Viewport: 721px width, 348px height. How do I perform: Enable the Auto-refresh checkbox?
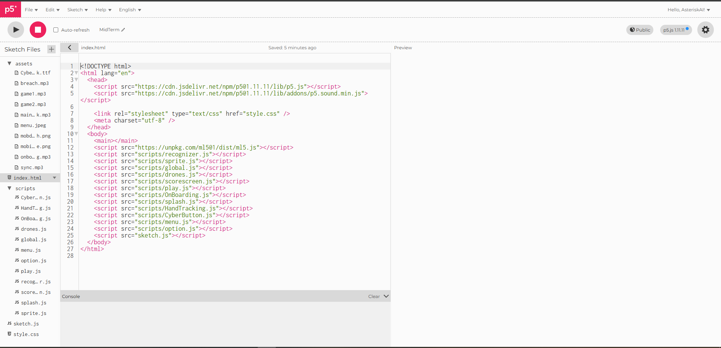tap(56, 30)
